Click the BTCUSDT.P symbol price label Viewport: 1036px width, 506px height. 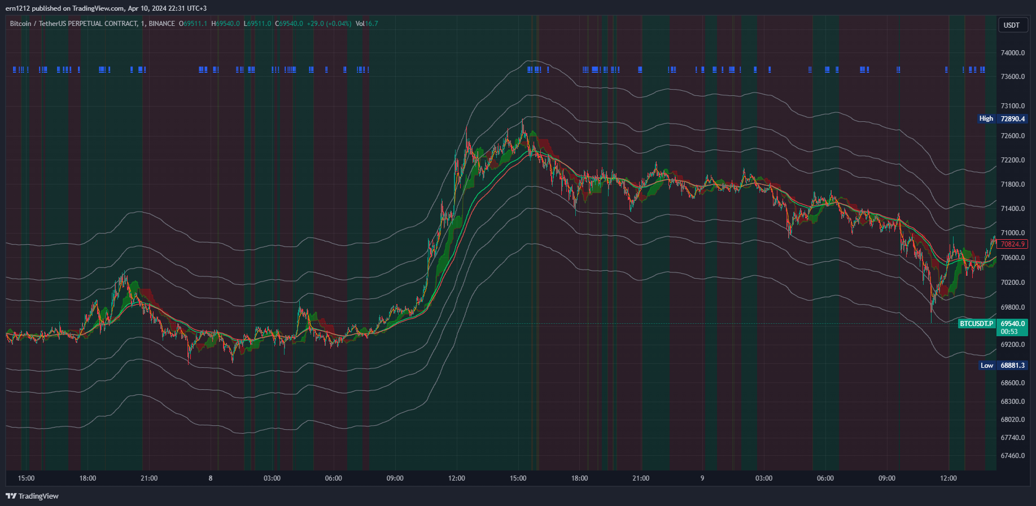click(x=977, y=324)
